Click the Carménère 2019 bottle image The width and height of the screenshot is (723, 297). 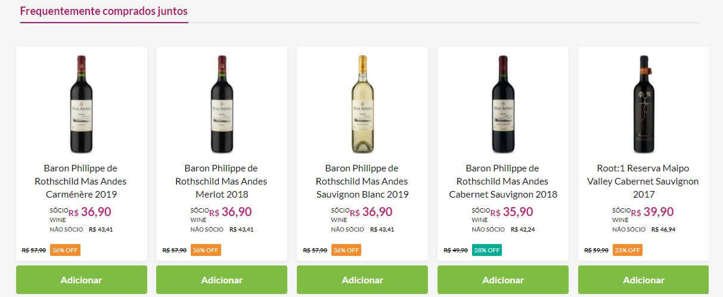81,104
